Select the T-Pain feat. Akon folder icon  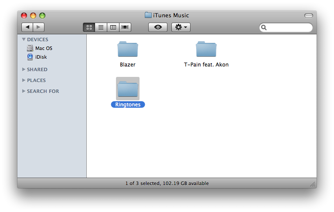tap(206, 49)
